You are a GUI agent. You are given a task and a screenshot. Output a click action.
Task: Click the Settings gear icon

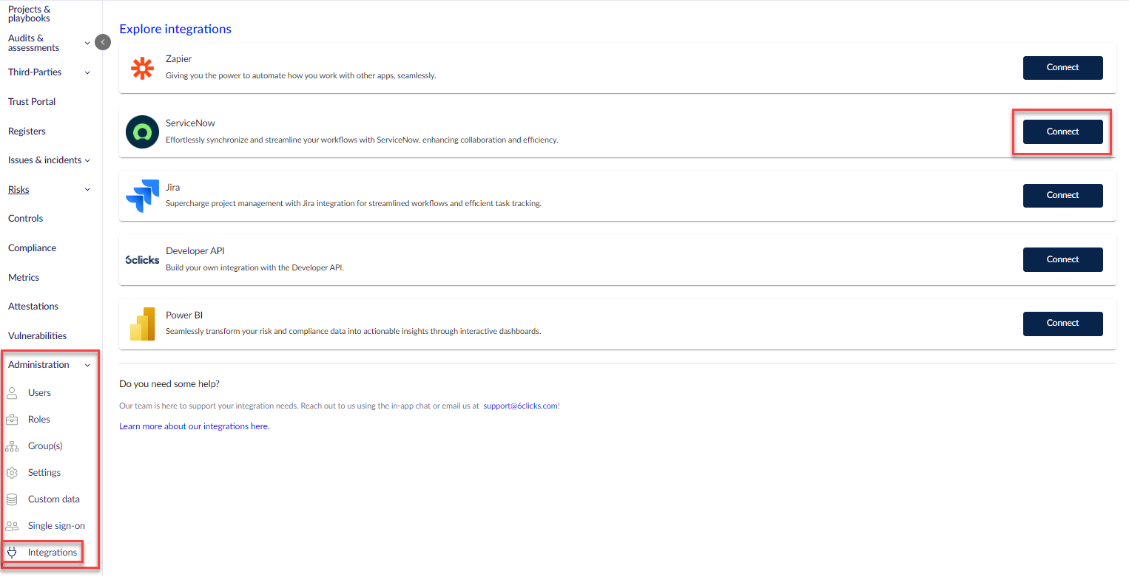pyautogui.click(x=12, y=473)
